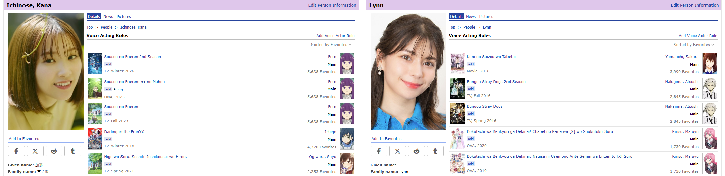Open Kimi no Suizou wo Tabetai title link

click(491, 57)
